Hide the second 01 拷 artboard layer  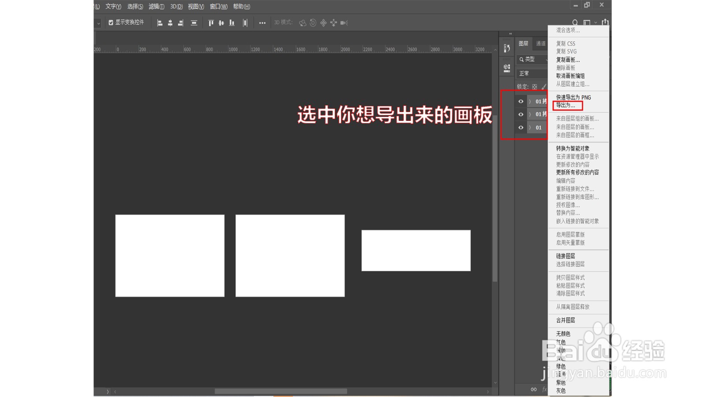(x=521, y=114)
